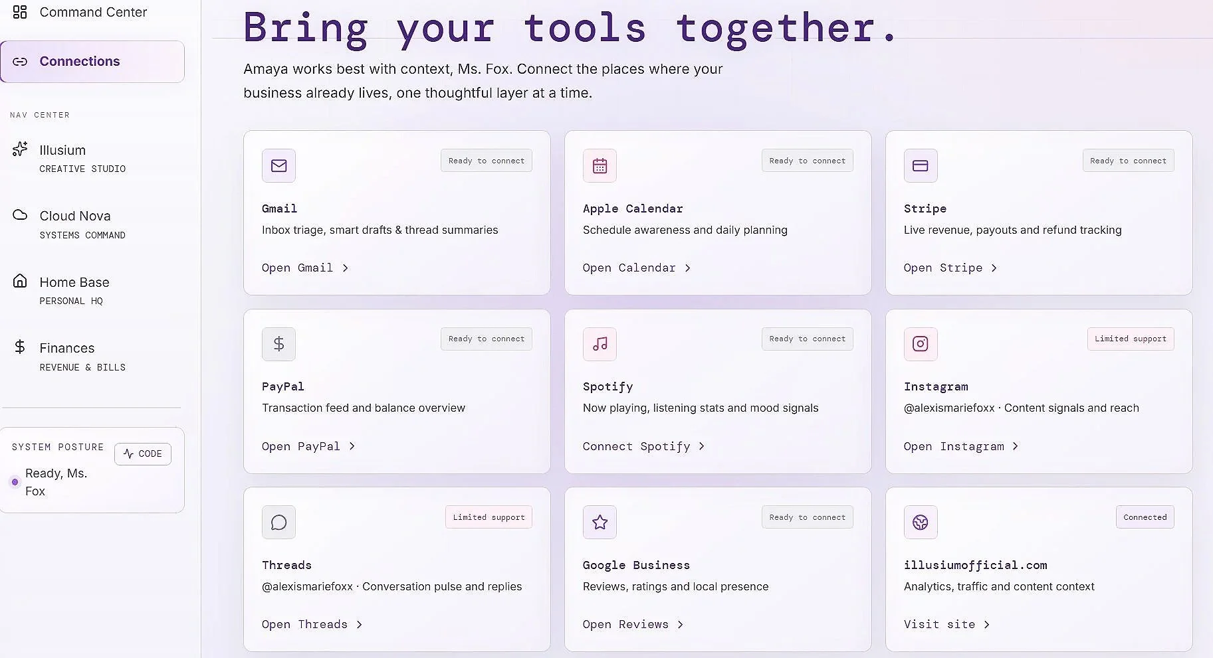Image resolution: width=1213 pixels, height=658 pixels.
Task: Click the Open Reviews link
Action: 633,624
